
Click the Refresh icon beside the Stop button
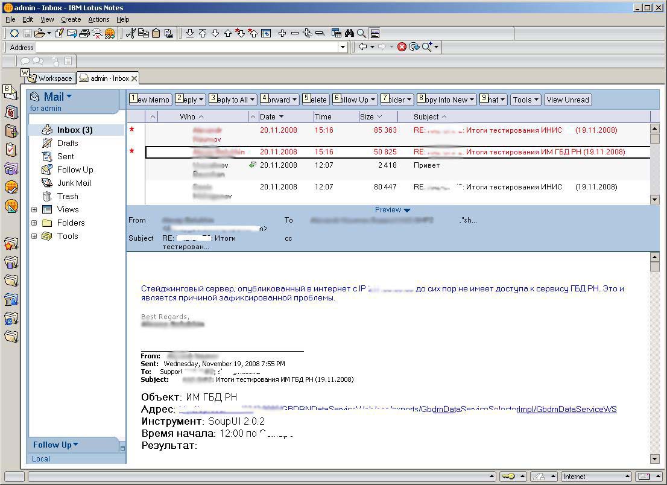pos(414,47)
